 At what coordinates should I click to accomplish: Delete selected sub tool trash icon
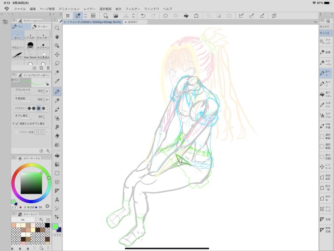[48, 68]
